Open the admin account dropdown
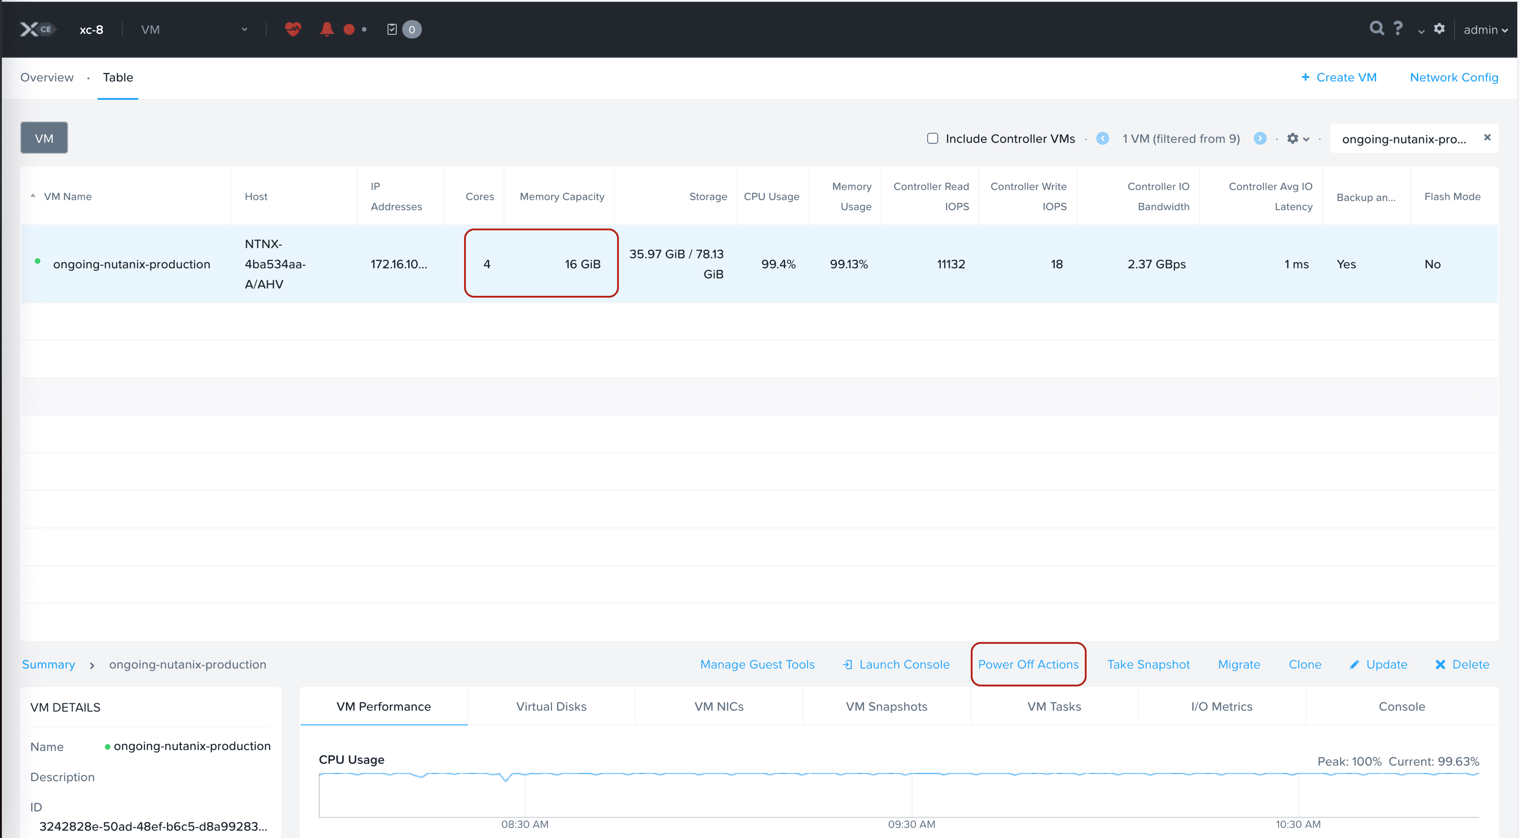Viewport: 1520px width, 838px height. coord(1485,29)
